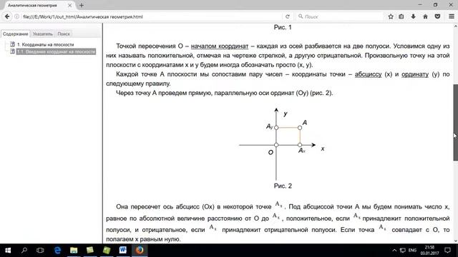The width and height of the screenshot is (458, 257).
Task: Open the Pocket icon in toolbar
Action: pyautogui.click(x=437, y=16)
